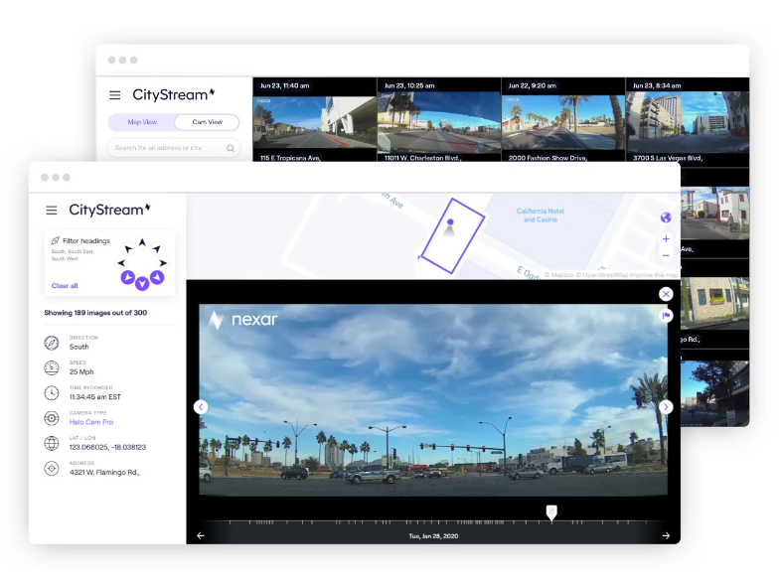Click Clear all heading filters
781x579 pixels.
[65, 286]
